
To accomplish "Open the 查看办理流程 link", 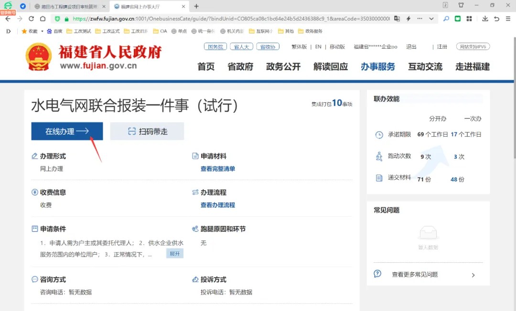I will 217,205.
